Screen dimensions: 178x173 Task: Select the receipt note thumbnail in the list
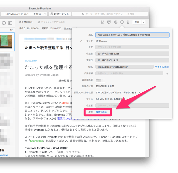pyautogui.click(x=7, y=42)
